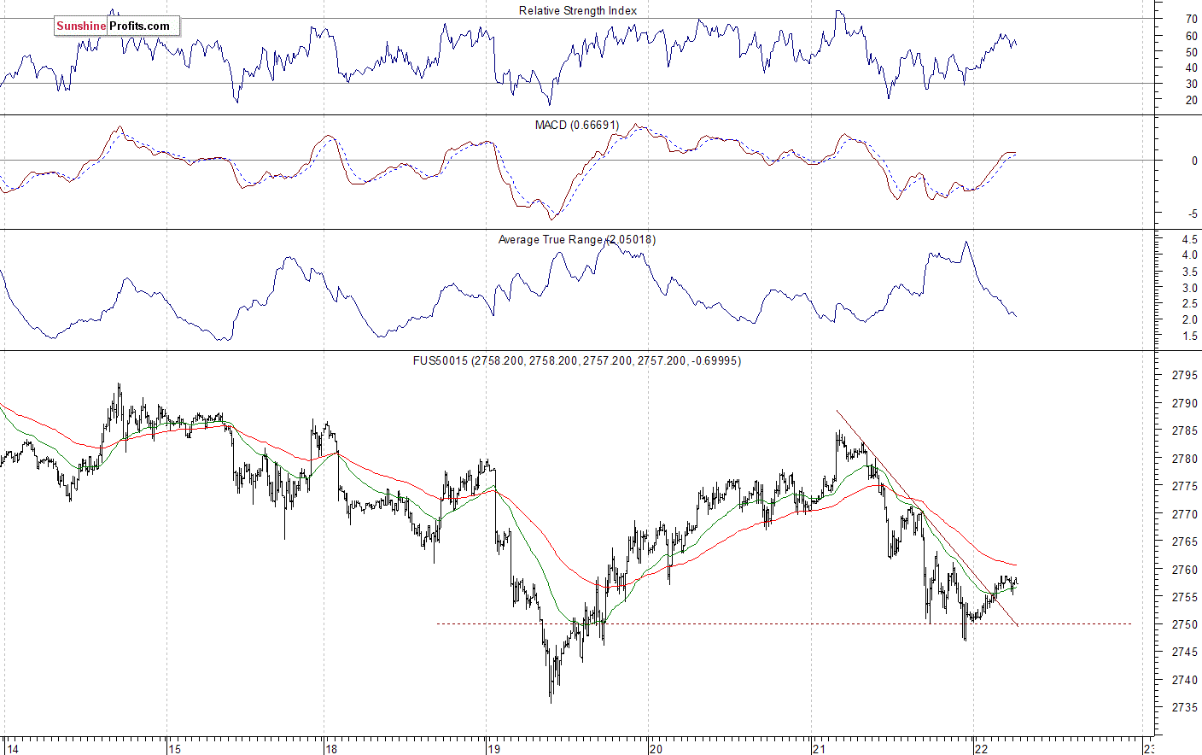Pick the 2765 price axis label

tap(1184, 541)
